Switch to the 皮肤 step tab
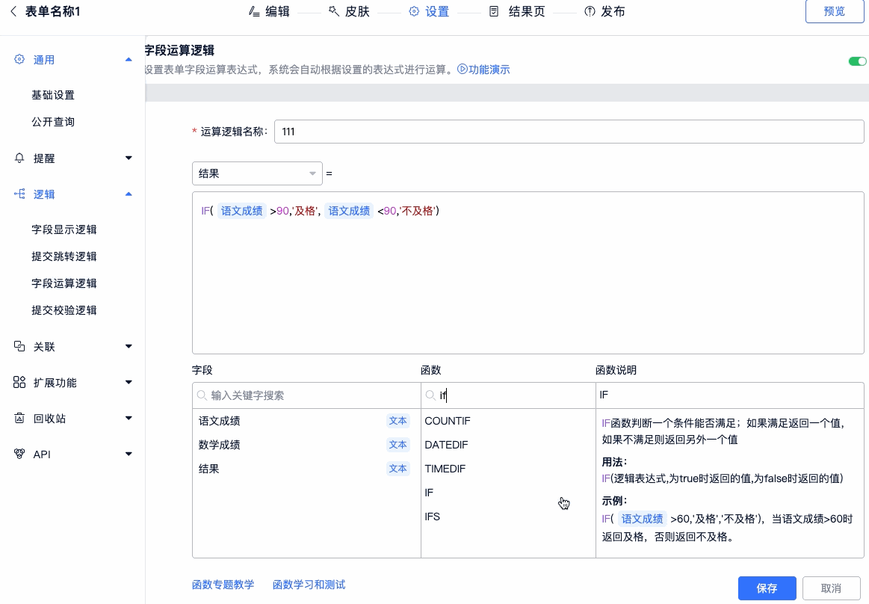This screenshot has width=869, height=604. click(x=349, y=12)
